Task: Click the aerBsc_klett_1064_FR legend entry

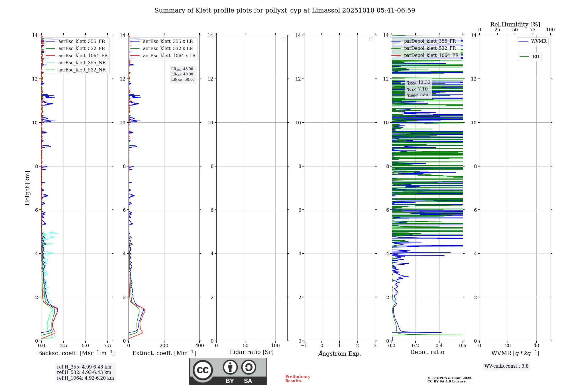Action: 83,56
